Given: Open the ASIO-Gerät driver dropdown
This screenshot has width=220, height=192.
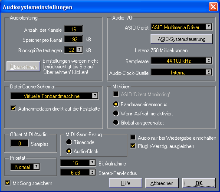Looking at the screenshot, I should [181, 27].
